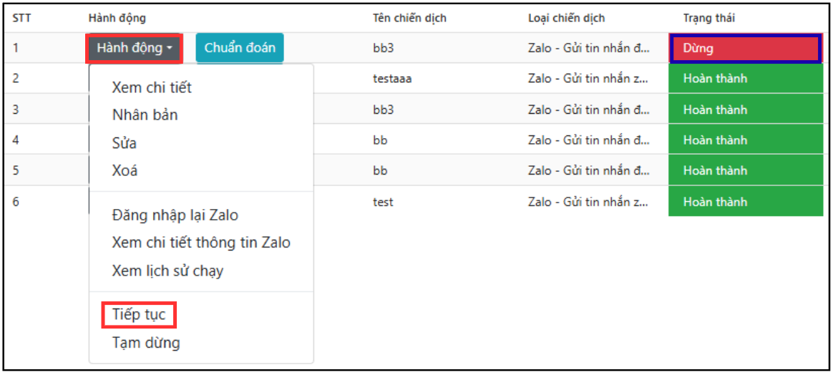This screenshot has height=375, width=833.
Task: Open the Hành động dropdown button
Action: [x=135, y=49]
